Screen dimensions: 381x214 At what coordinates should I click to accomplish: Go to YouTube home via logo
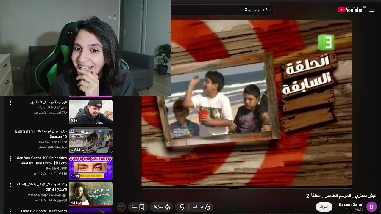(350, 10)
